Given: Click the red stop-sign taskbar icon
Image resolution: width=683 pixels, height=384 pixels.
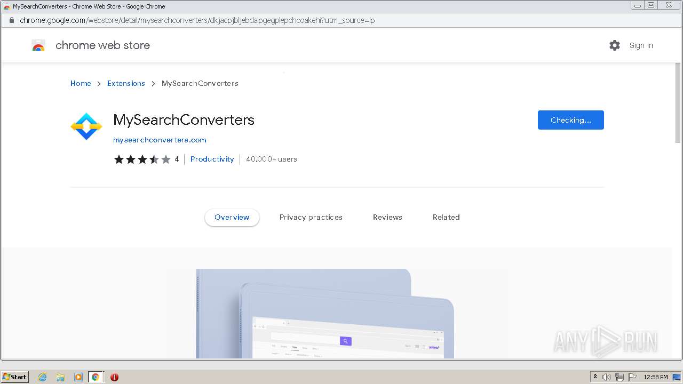Looking at the screenshot, I should [x=114, y=377].
